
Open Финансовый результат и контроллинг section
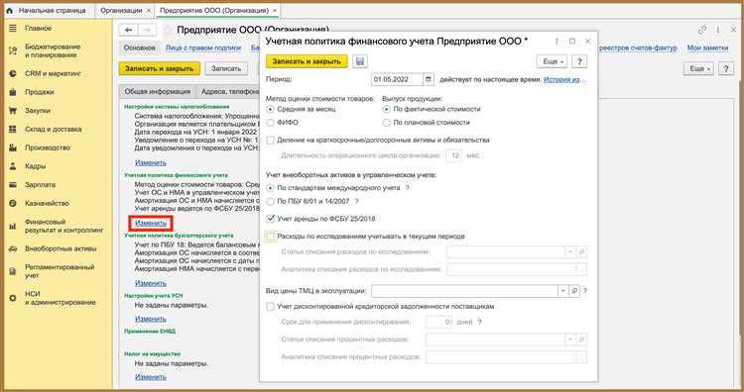coord(63,226)
